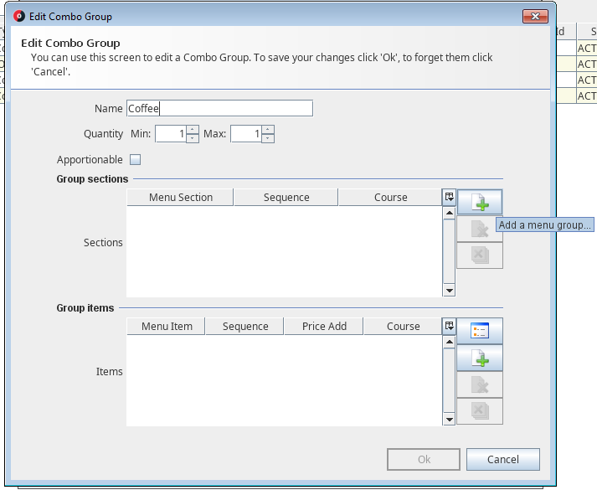Click the remove section icon in Group sections
The height and width of the screenshot is (490, 597).
(x=480, y=230)
